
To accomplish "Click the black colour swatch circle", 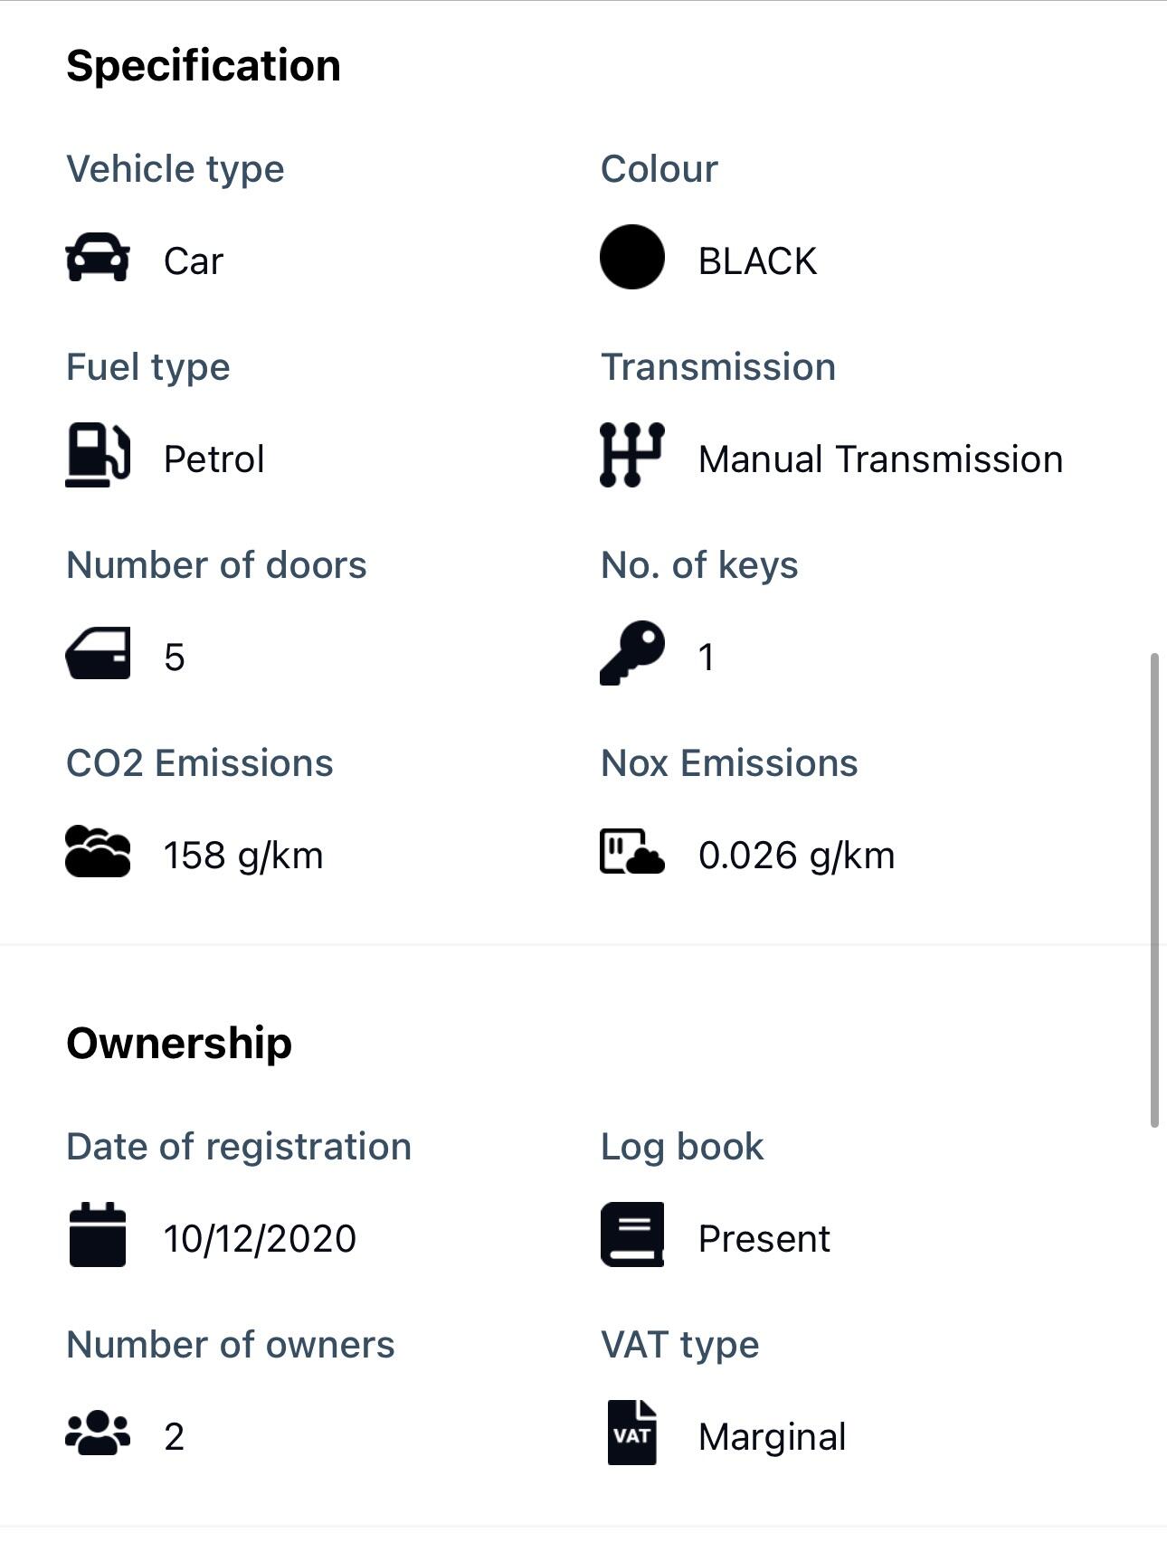I will coord(631,258).
